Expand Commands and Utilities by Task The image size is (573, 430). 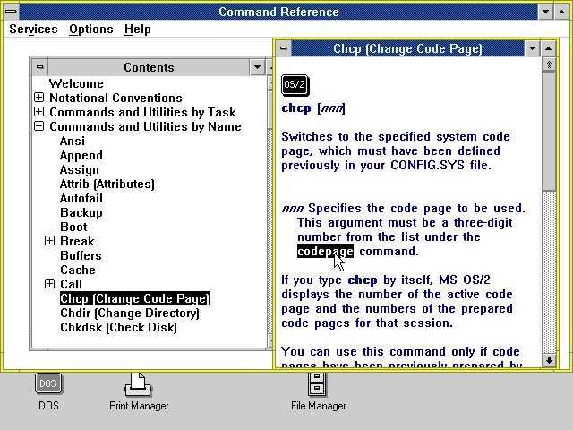pos(38,112)
